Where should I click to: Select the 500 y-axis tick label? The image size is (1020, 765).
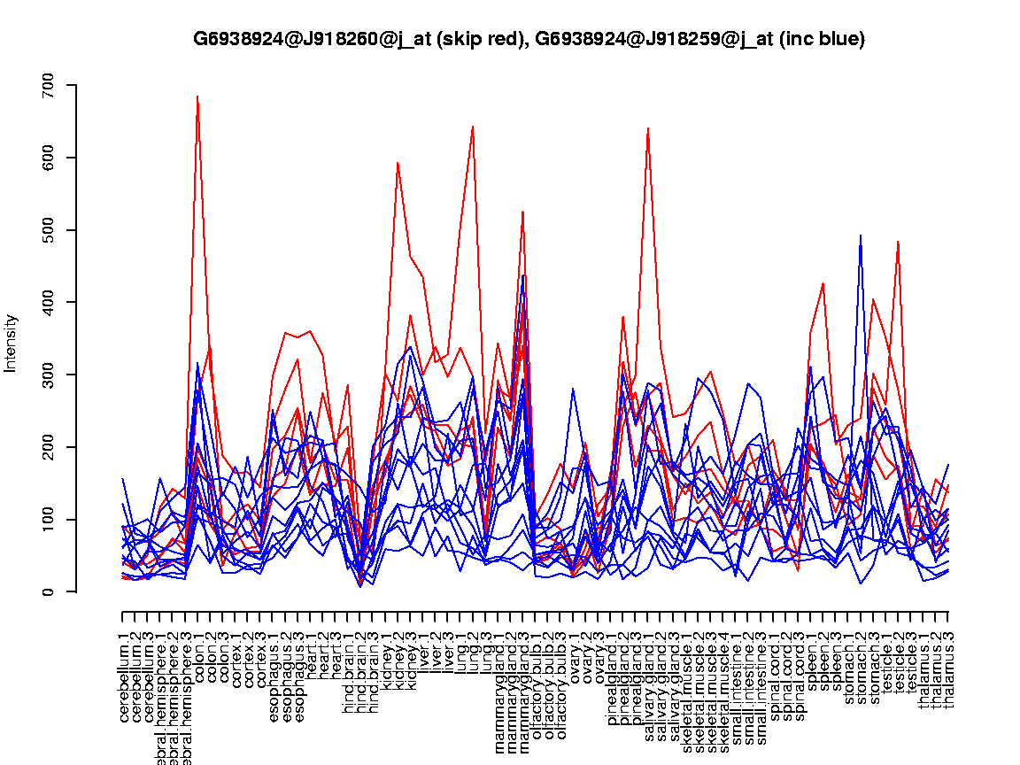(49, 230)
